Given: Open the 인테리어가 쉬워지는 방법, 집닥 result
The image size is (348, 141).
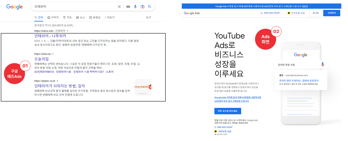Looking at the screenshot, I should tap(60, 86).
